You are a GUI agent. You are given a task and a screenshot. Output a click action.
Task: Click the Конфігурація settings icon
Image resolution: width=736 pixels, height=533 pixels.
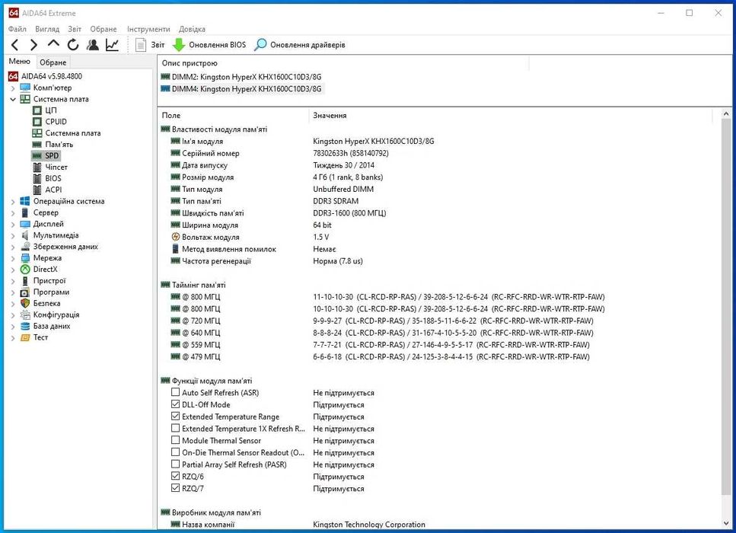pyautogui.click(x=25, y=314)
